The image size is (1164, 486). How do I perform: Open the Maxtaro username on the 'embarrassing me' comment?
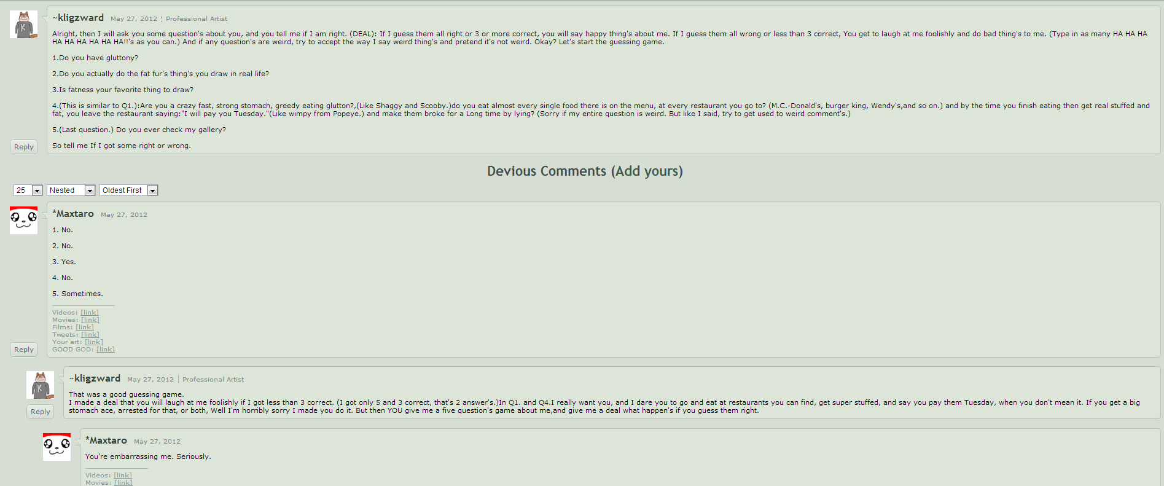(108, 441)
